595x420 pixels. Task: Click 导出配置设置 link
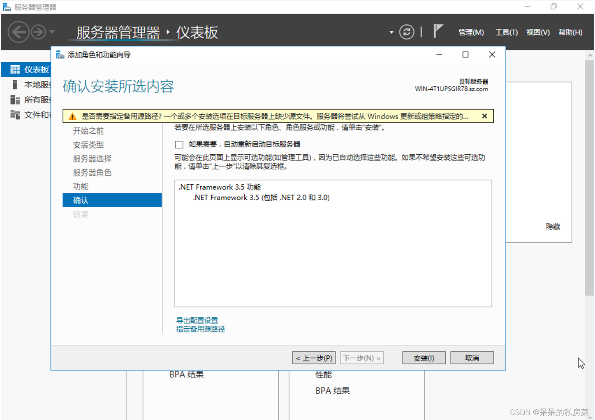pos(197,320)
